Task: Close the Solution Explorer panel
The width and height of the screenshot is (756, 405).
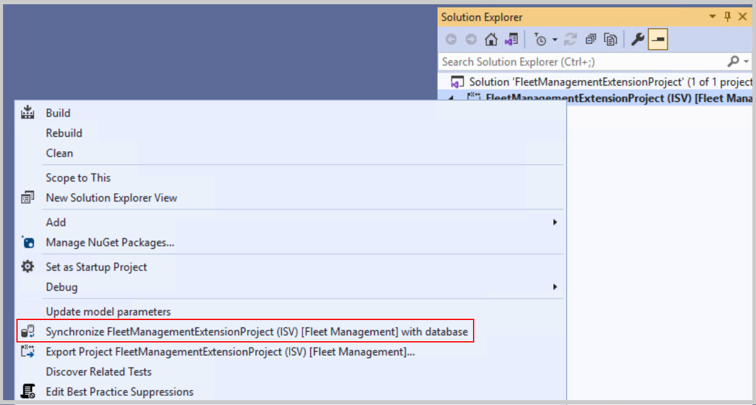Action: (742, 17)
